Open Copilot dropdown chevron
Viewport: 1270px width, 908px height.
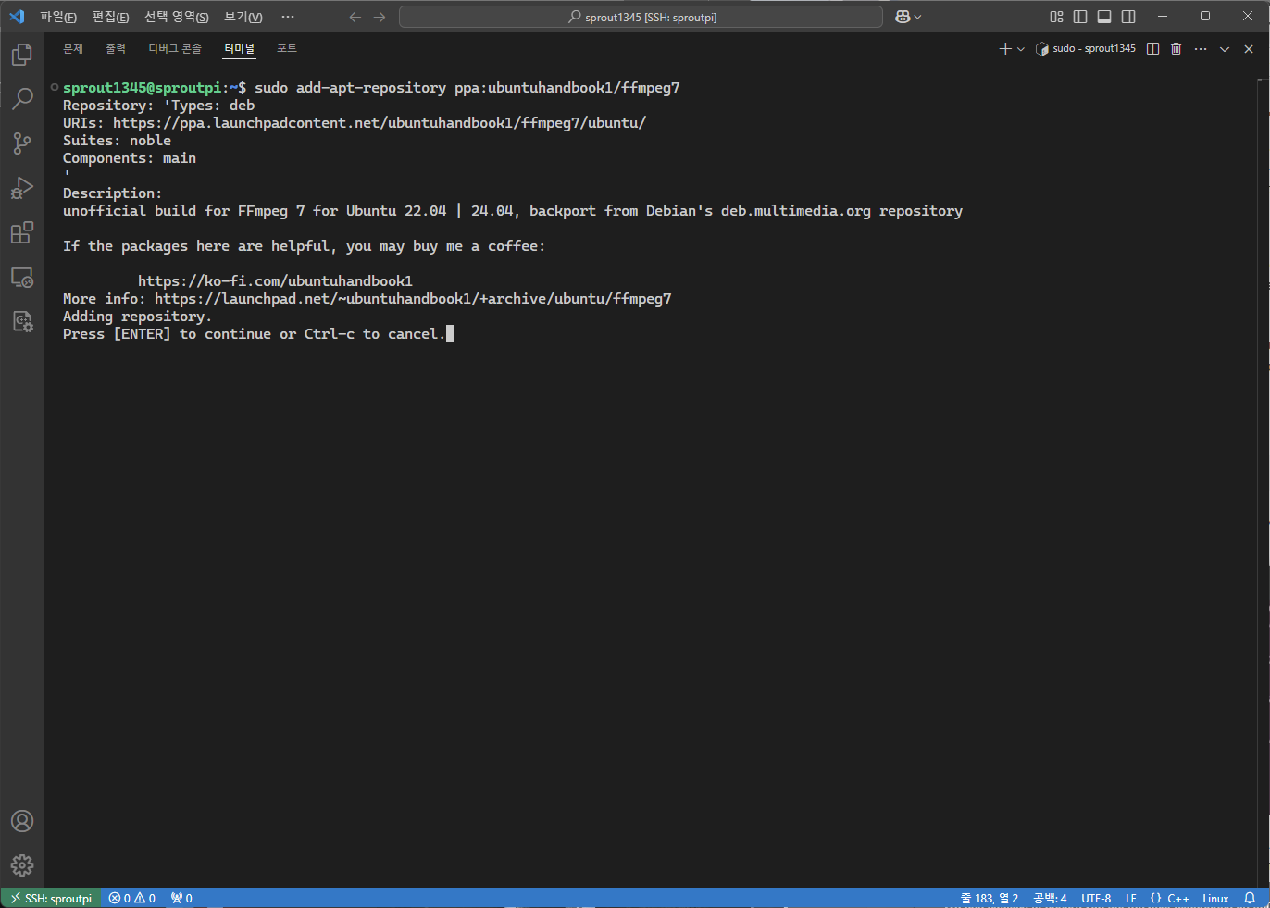coord(917,17)
